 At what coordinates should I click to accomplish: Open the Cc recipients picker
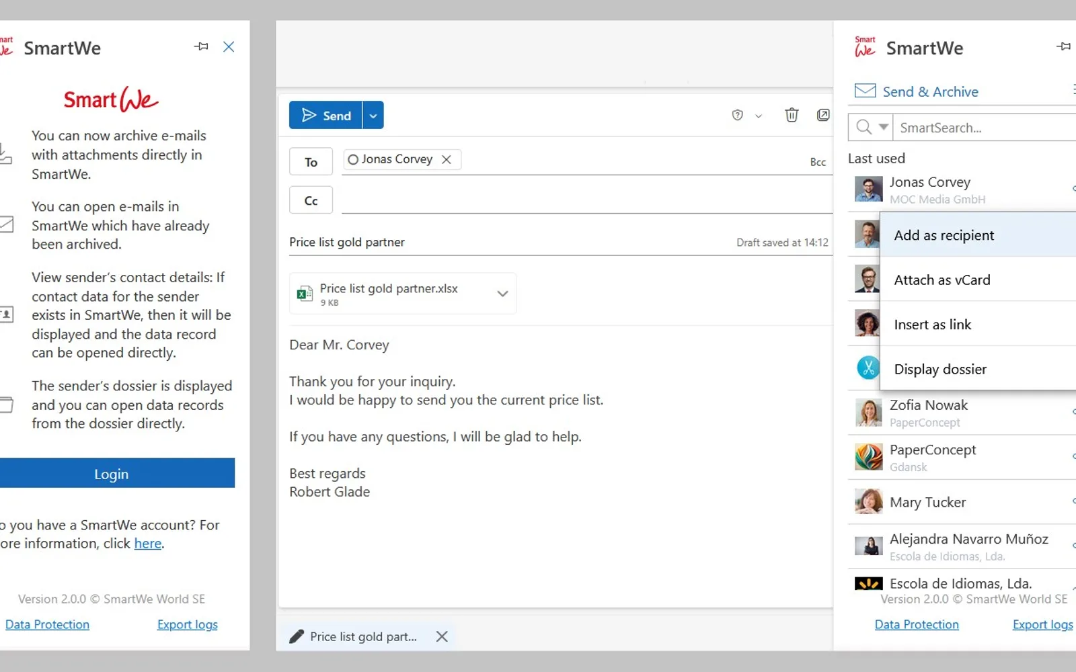point(311,200)
